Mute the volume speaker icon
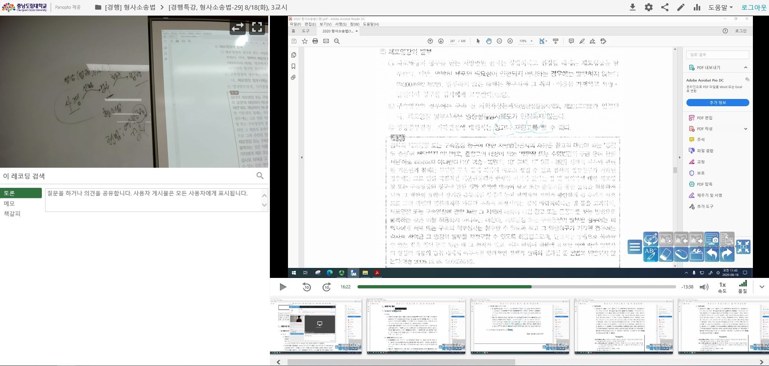769x366 pixels. (704, 287)
